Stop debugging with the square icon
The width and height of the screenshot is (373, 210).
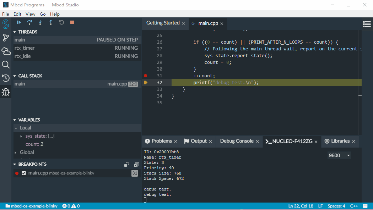(x=72, y=22)
